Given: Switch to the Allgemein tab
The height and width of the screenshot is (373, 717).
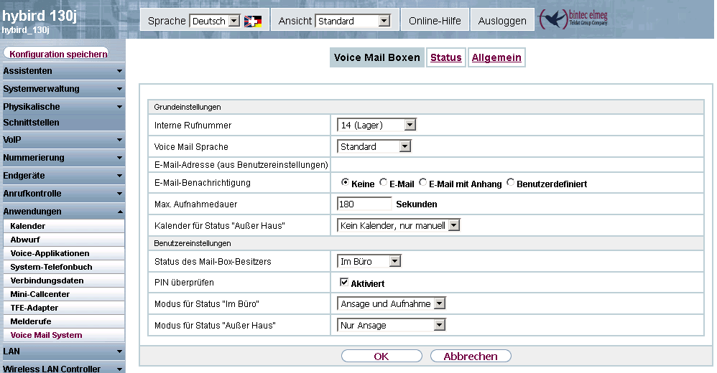Looking at the screenshot, I should [496, 57].
